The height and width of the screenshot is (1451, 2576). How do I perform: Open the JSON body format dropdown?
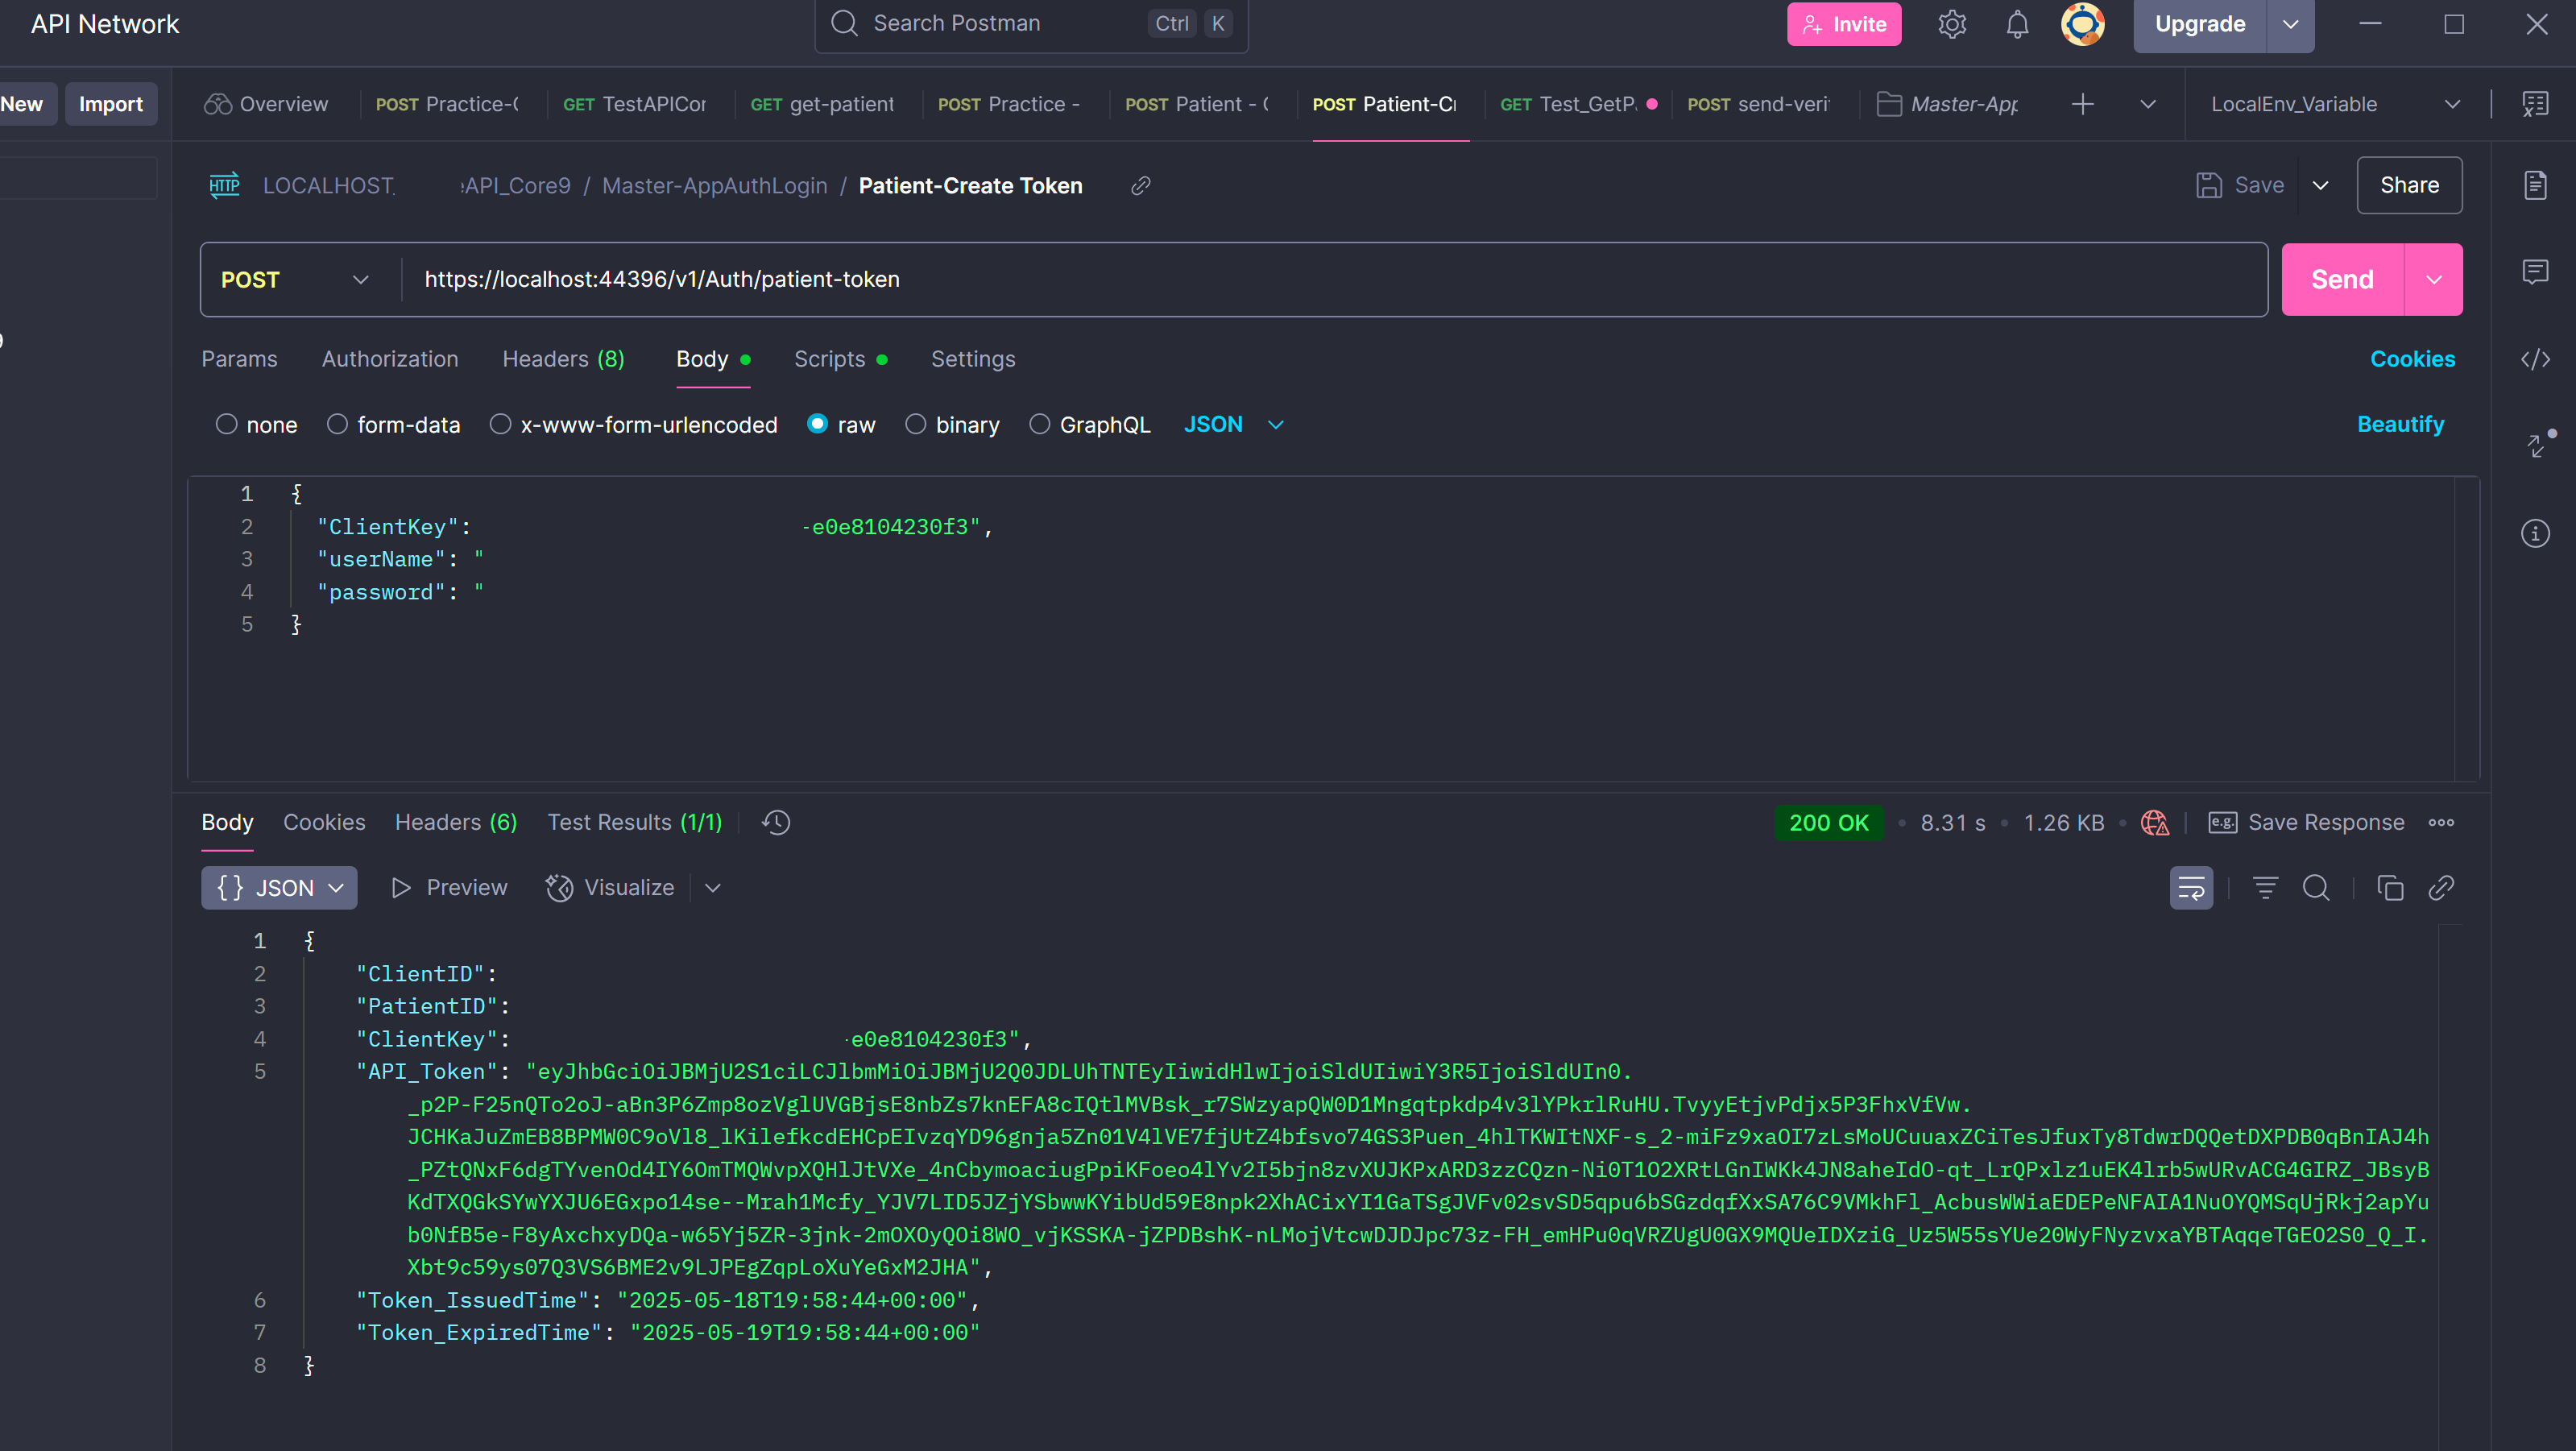pyautogui.click(x=1233, y=425)
